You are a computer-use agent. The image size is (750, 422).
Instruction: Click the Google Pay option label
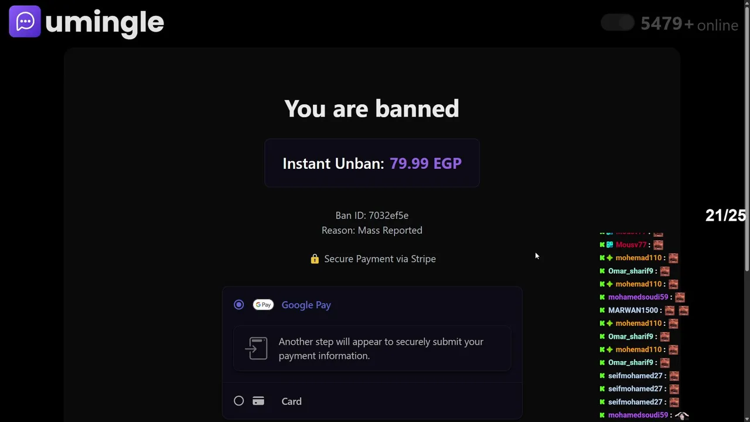[306, 305]
